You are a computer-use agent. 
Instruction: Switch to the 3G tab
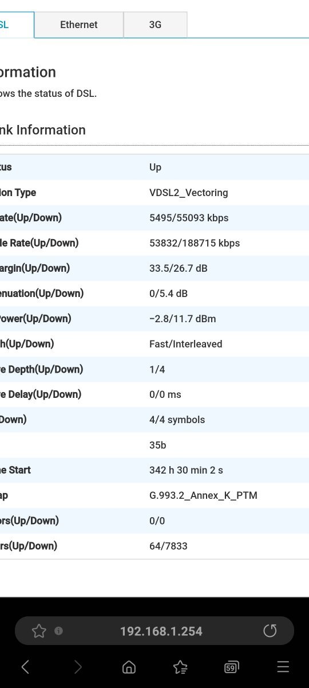coord(155,25)
